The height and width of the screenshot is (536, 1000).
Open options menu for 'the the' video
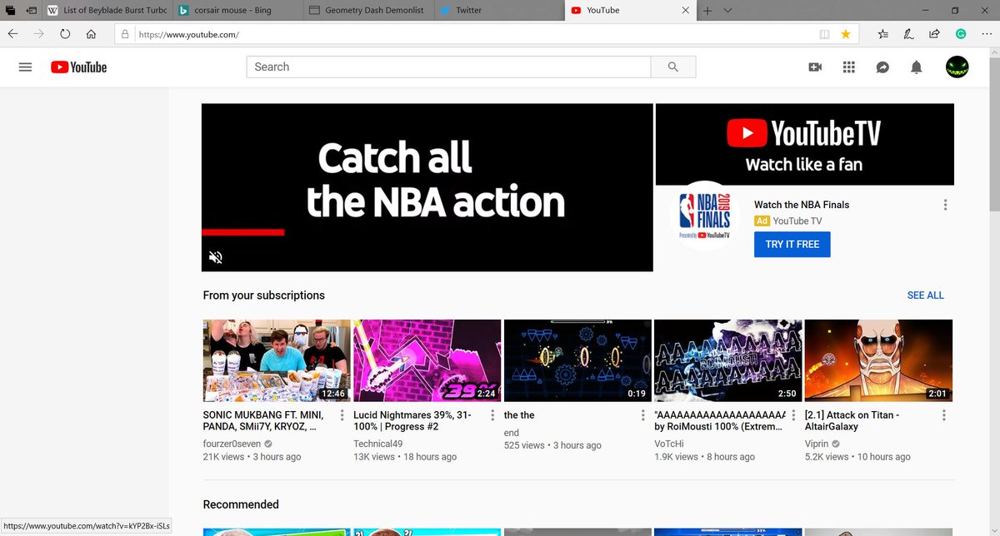[x=642, y=415]
